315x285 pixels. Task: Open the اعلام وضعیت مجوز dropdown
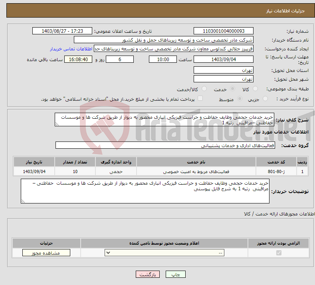click(x=164, y=253)
